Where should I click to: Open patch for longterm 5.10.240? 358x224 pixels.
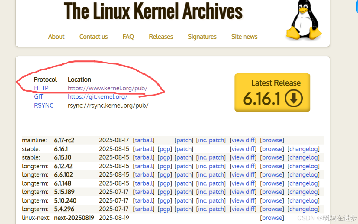[184, 200]
